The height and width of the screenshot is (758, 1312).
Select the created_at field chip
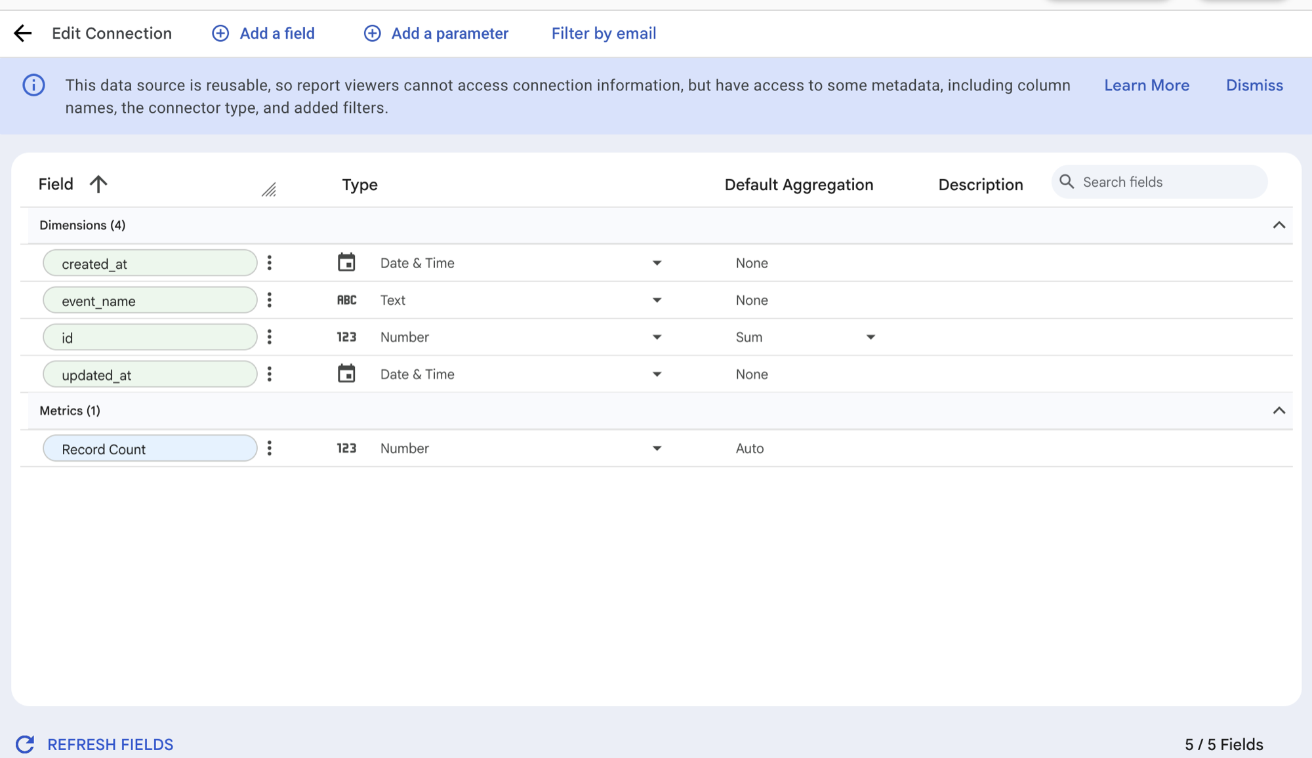tap(150, 263)
